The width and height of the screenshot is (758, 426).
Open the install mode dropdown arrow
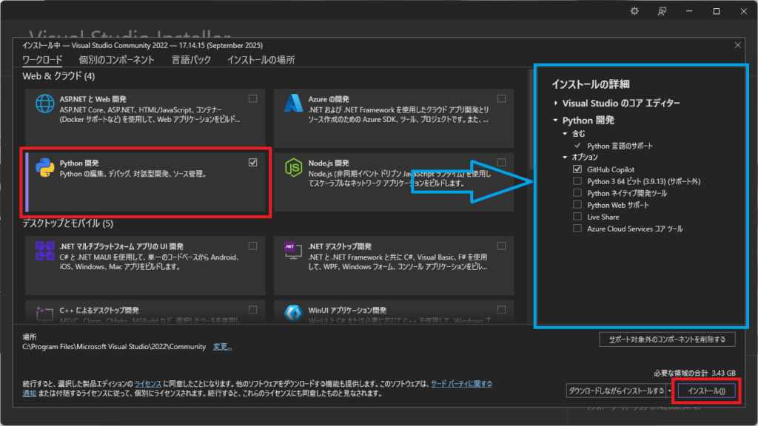point(669,390)
